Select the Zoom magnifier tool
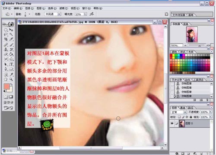Viewport: 216px width, 155px height. (11, 79)
